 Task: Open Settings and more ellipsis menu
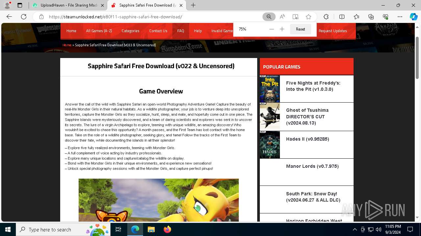400,17
